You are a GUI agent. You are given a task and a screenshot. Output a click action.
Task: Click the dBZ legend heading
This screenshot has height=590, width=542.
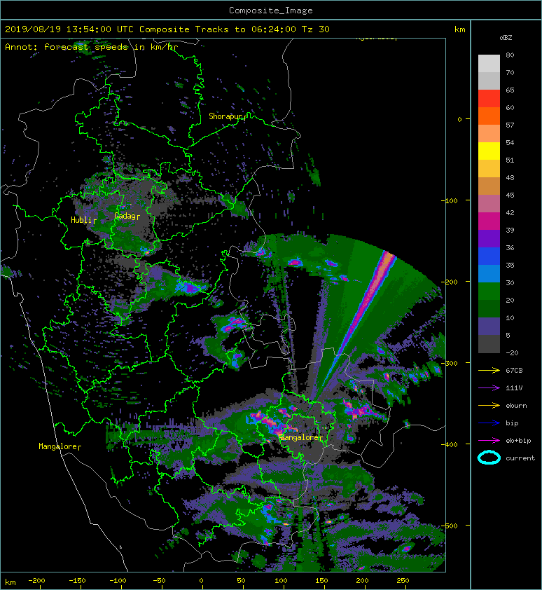click(506, 38)
